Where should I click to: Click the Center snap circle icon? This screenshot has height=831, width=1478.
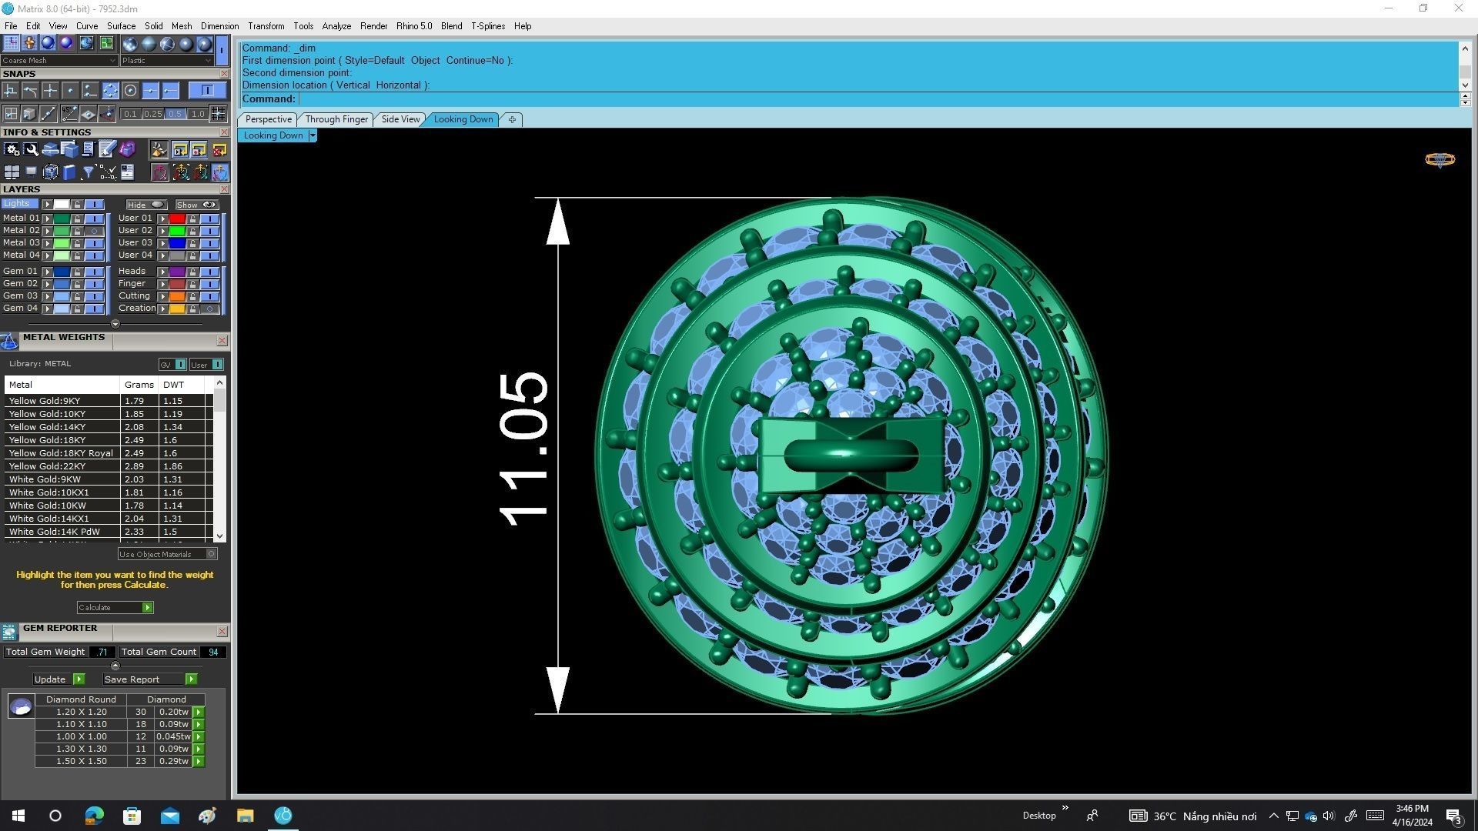[x=131, y=91]
